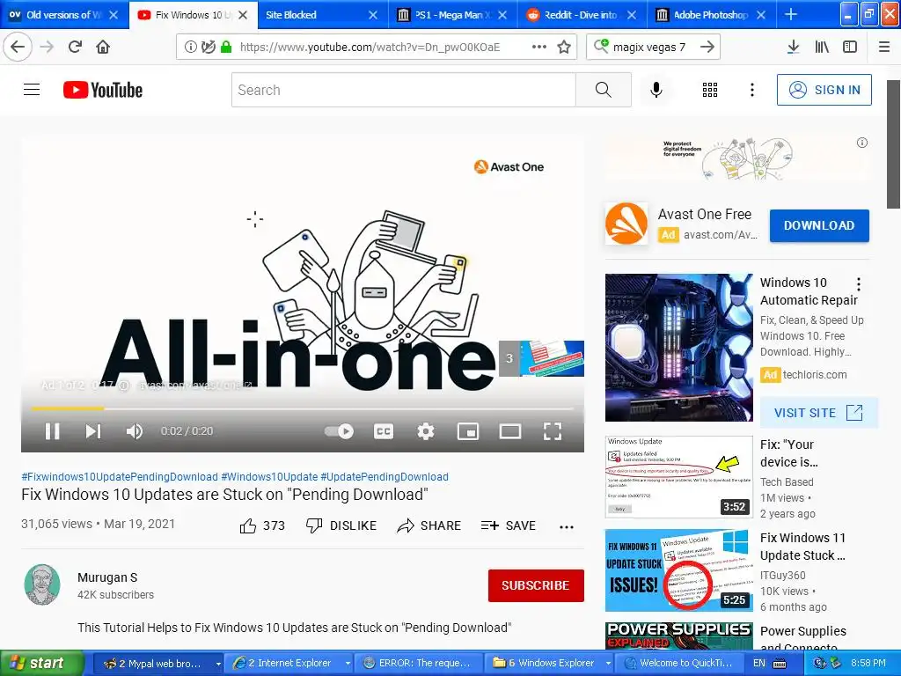Reload the page with the refresh icon
Viewport: 901px width, 676px height.
tap(75, 47)
